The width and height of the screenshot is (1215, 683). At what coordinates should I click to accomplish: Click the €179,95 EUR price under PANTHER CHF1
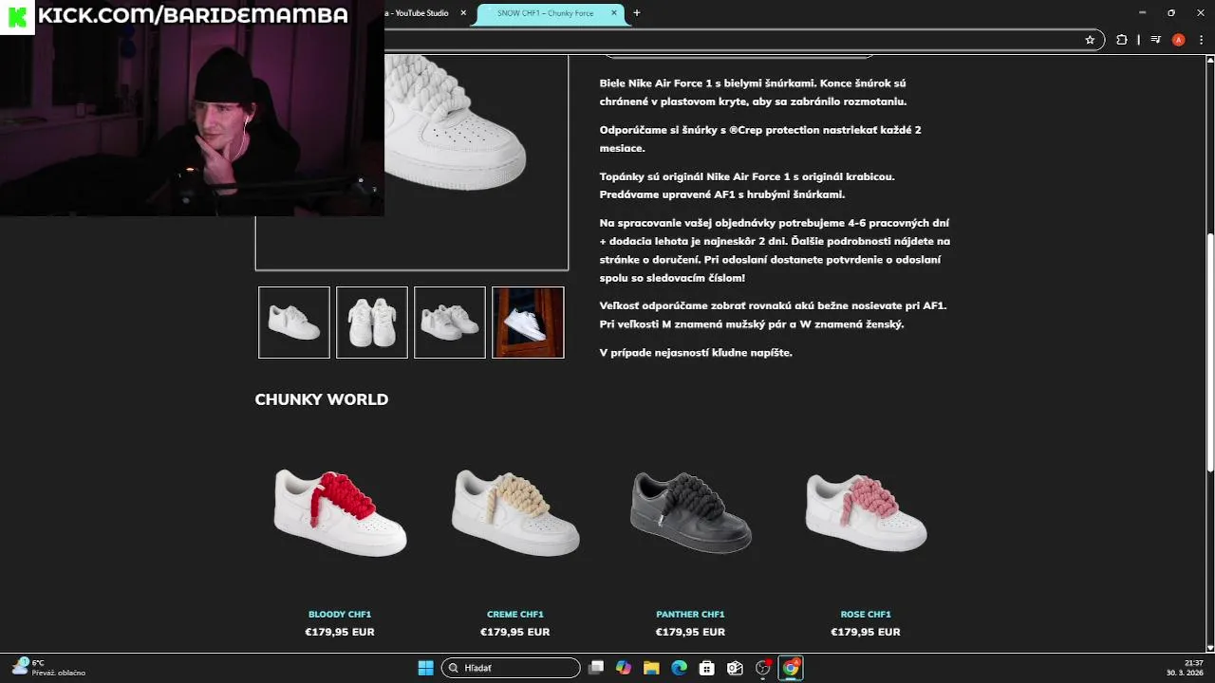click(x=690, y=632)
